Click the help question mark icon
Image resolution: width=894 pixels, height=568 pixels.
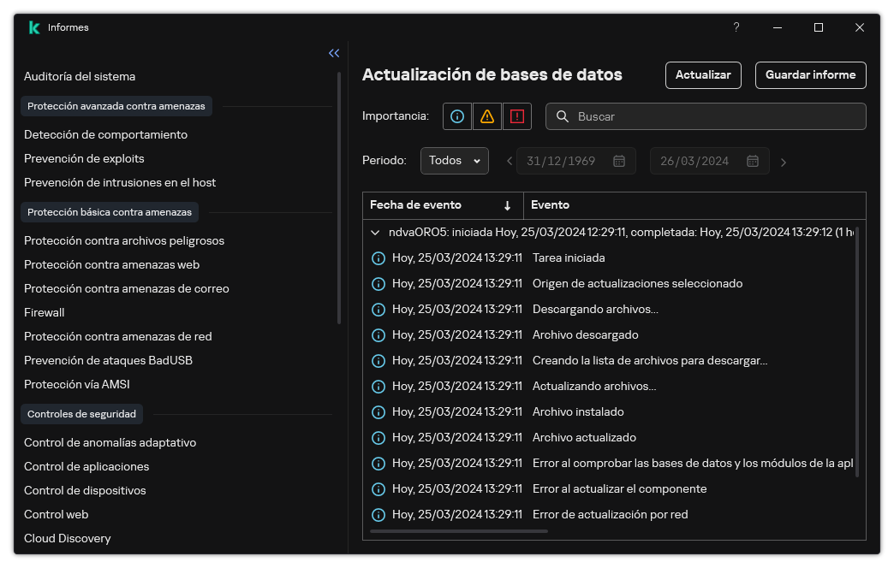[x=736, y=27]
